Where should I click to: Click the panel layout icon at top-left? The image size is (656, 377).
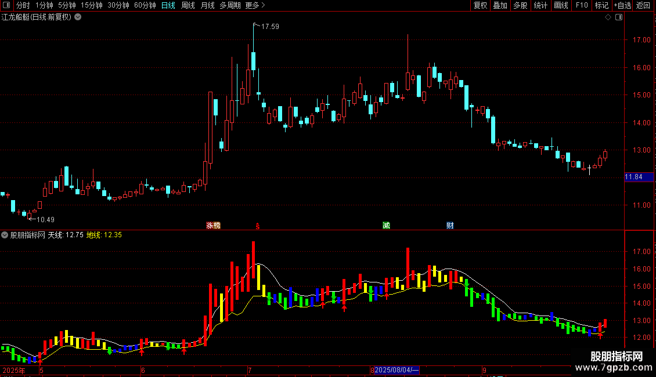[6, 5]
